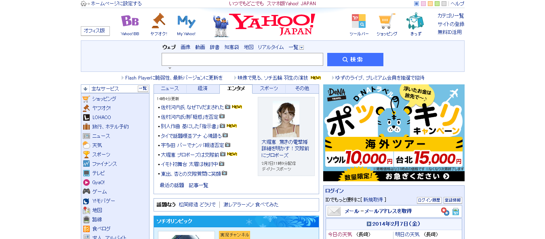Open the ショッピング cart icon in header
The width and height of the screenshot is (545, 239).
click(387, 21)
